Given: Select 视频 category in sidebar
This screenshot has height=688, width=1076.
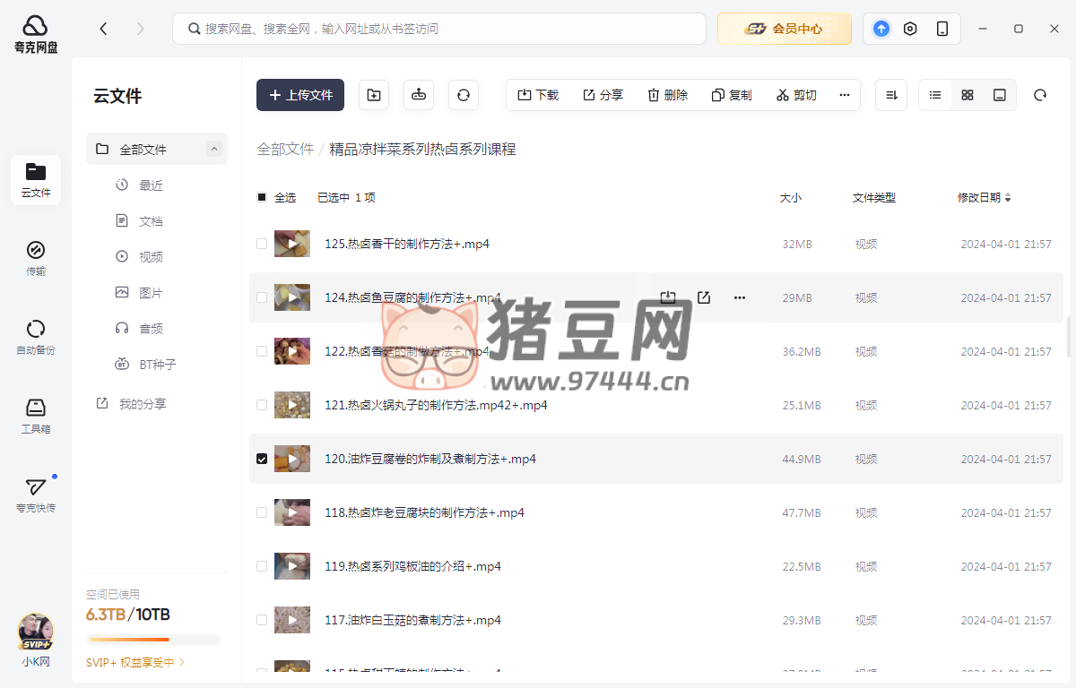Looking at the screenshot, I should (151, 257).
